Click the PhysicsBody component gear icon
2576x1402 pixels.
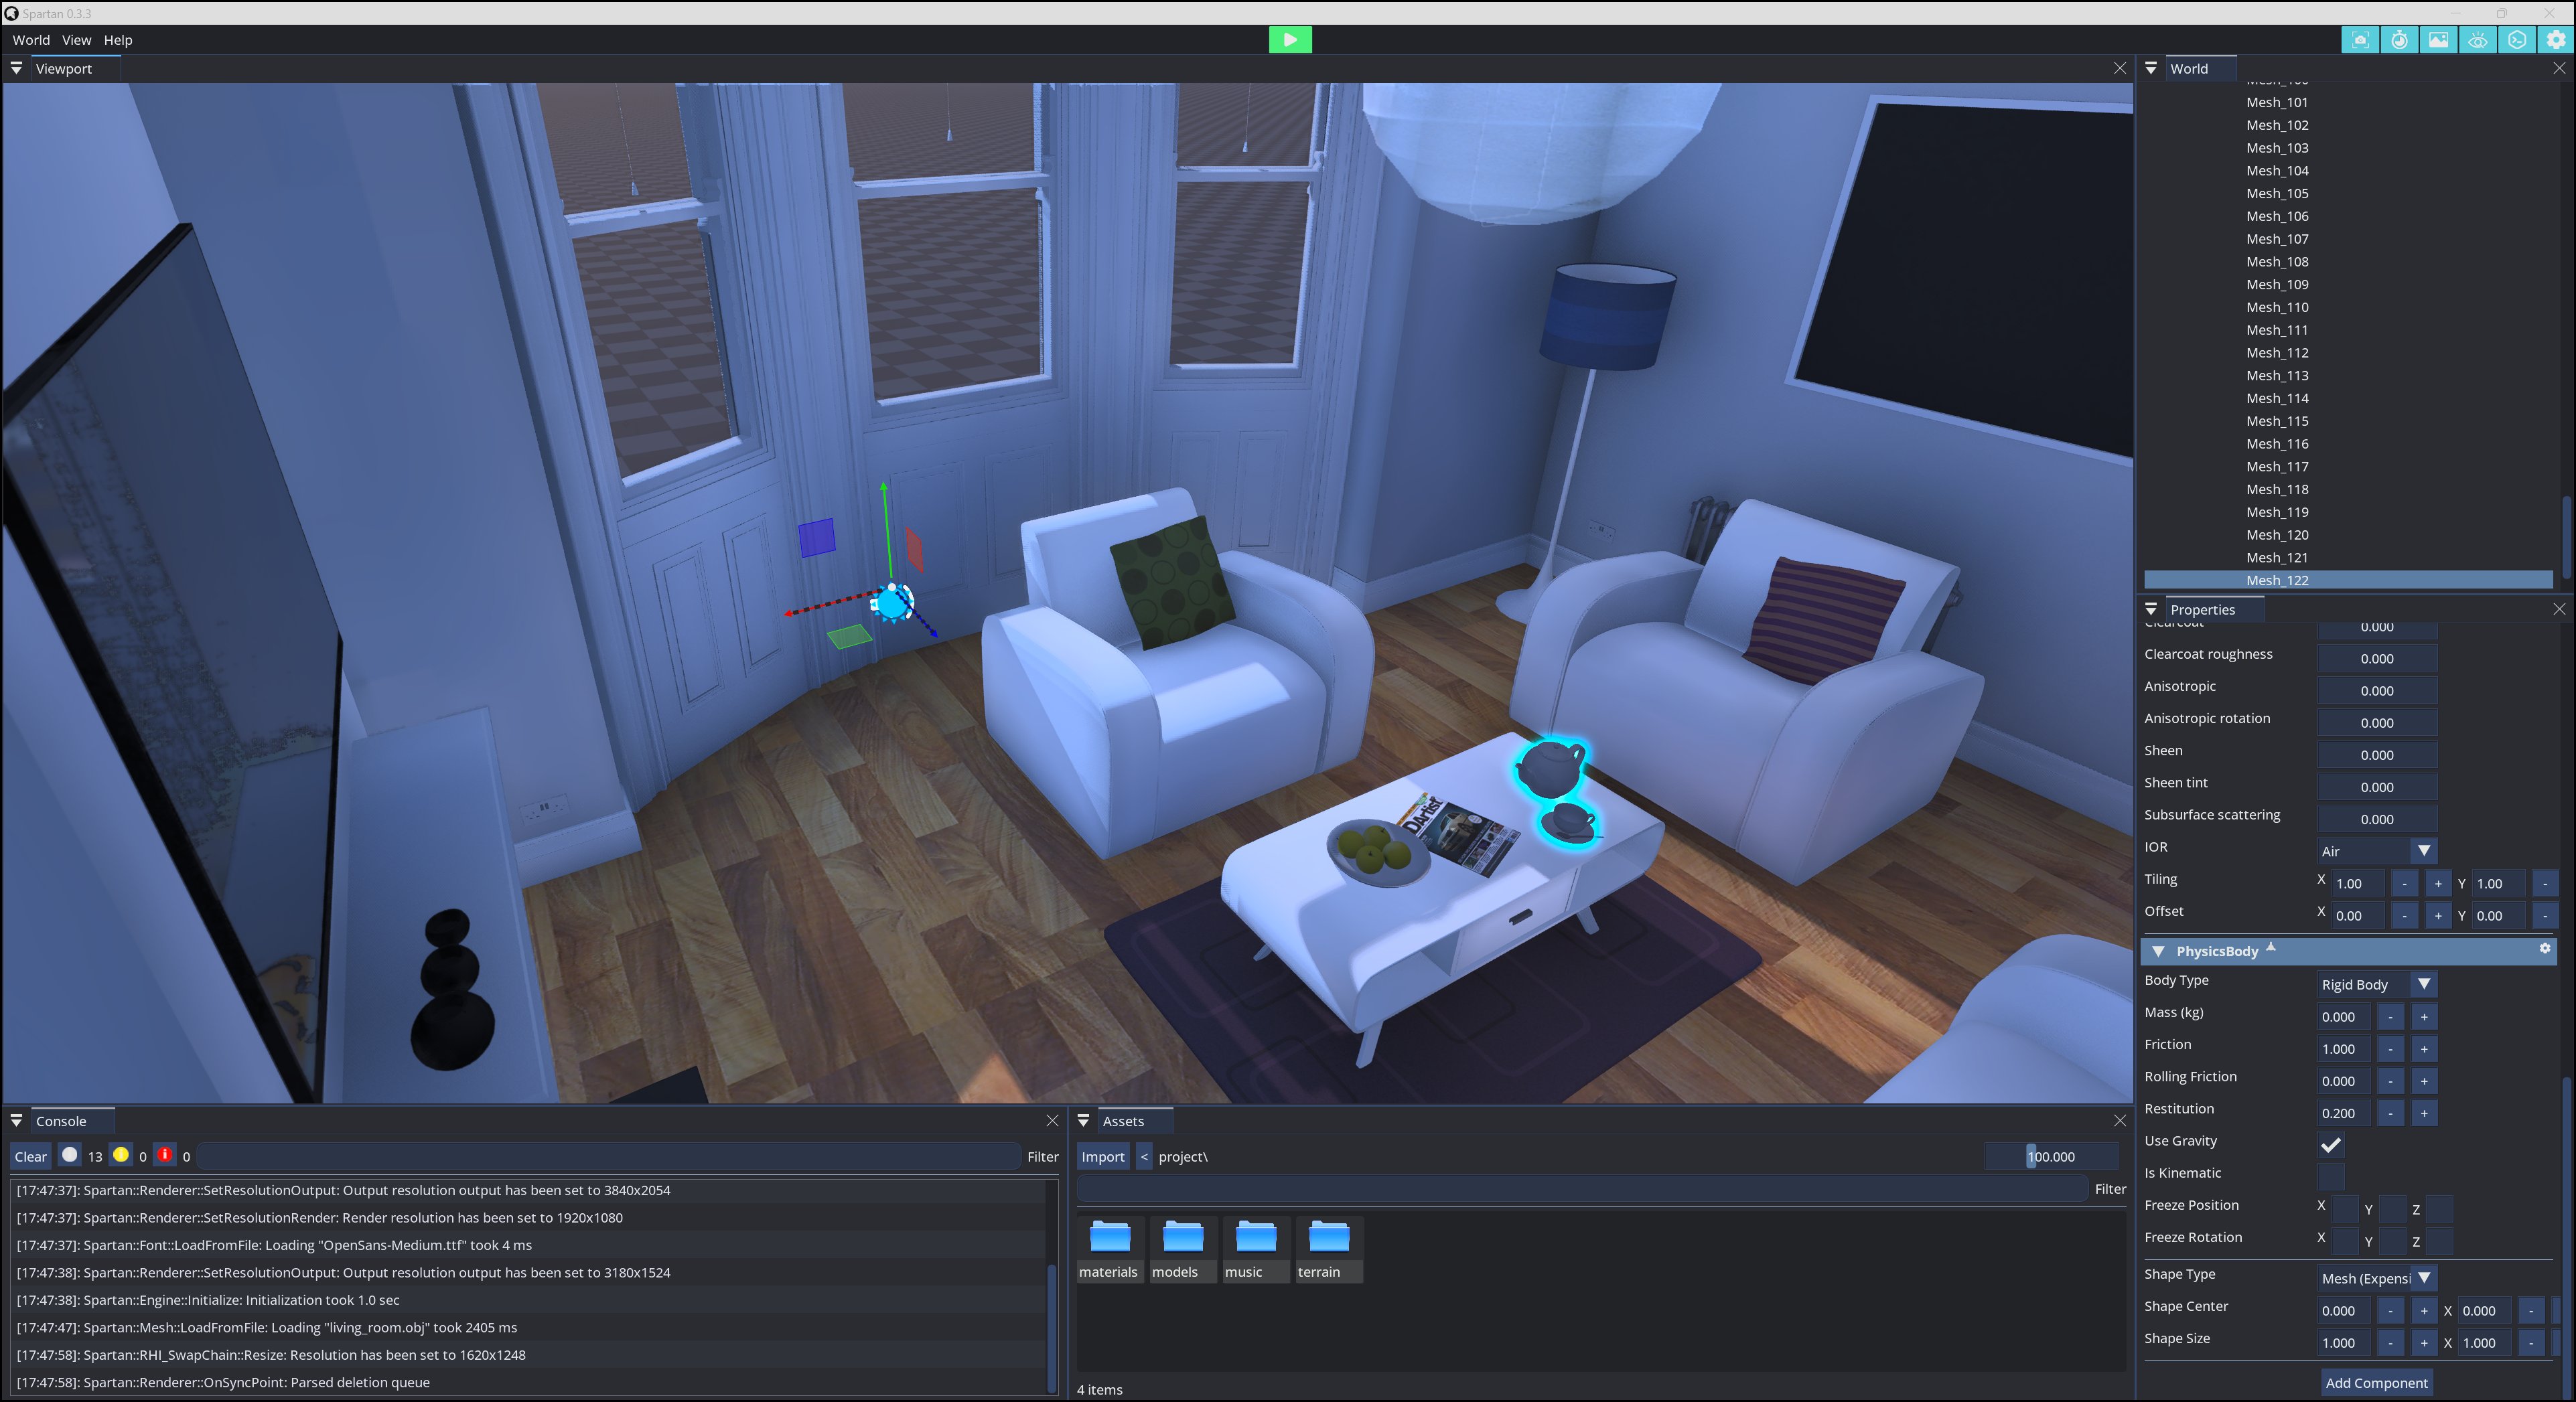[x=2545, y=948]
